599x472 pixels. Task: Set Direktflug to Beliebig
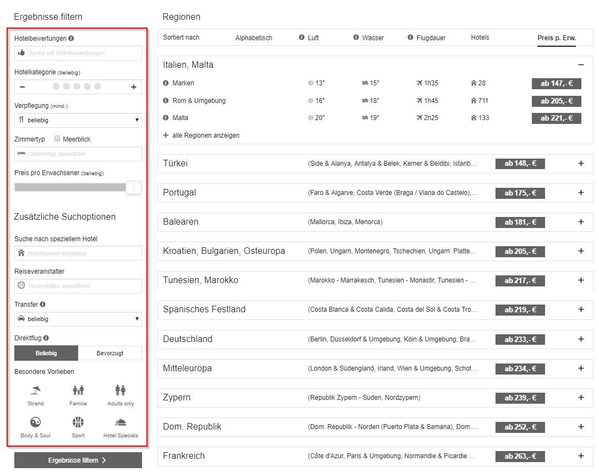tap(46, 353)
